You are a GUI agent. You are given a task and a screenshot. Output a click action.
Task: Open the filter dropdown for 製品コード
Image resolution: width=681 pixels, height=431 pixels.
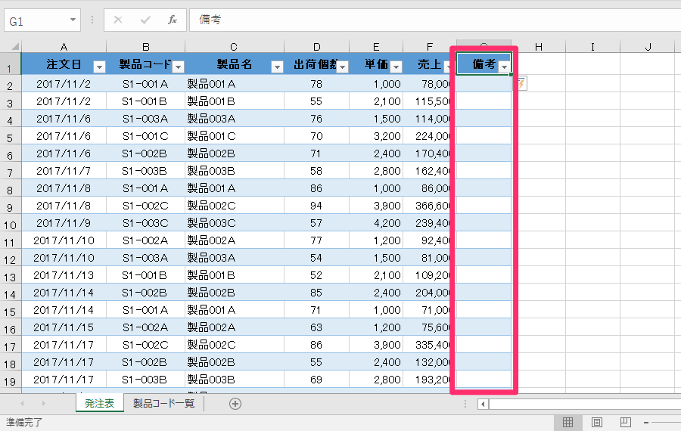[178, 67]
